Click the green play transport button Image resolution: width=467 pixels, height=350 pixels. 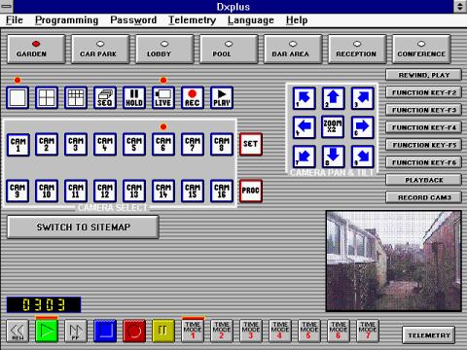[x=47, y=331]
